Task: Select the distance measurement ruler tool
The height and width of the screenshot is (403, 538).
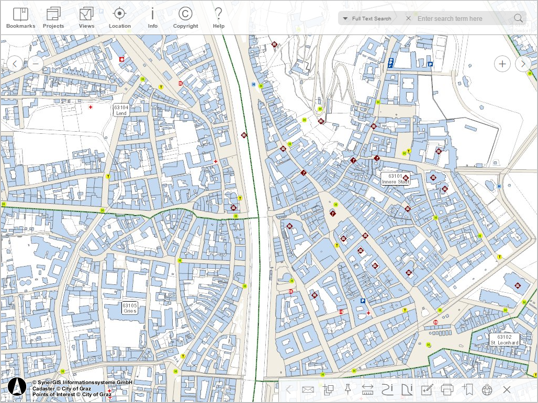Action: [x=367, y=389]
